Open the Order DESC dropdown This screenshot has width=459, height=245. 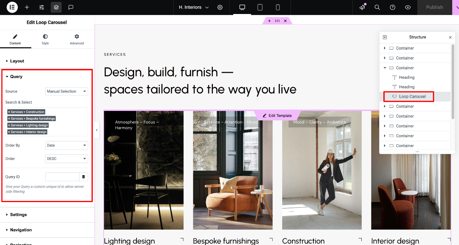67,159
